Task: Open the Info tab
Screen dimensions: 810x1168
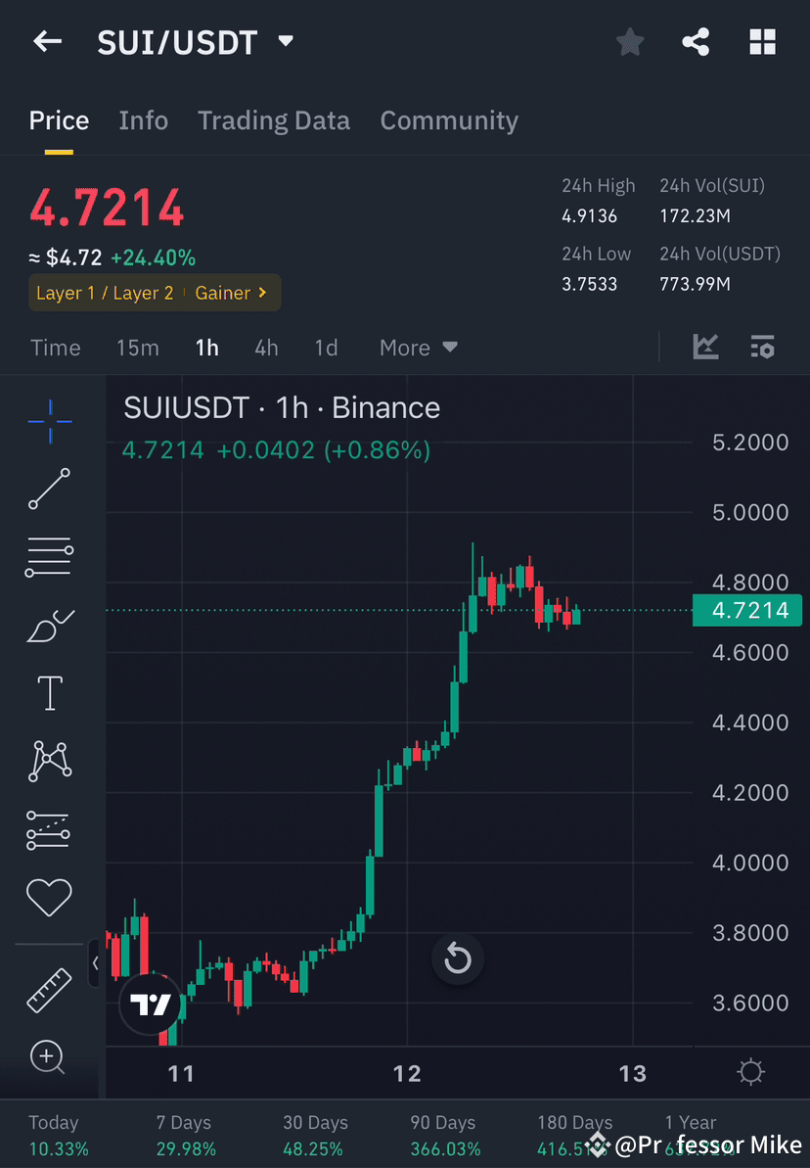Action: pos(143,120)
